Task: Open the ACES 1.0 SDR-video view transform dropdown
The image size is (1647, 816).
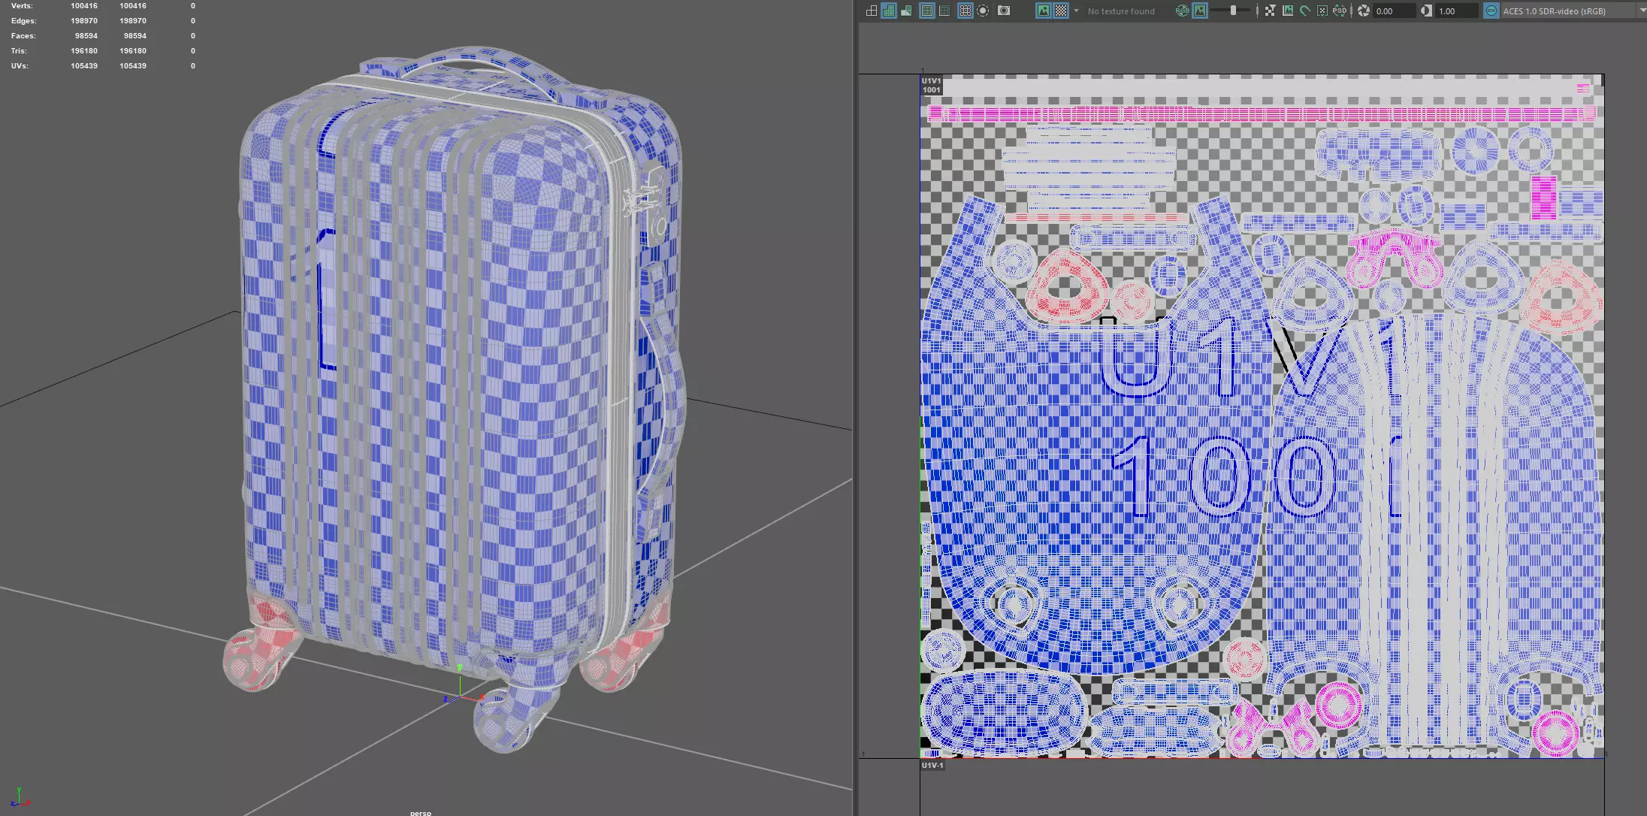Action: 1573,11
